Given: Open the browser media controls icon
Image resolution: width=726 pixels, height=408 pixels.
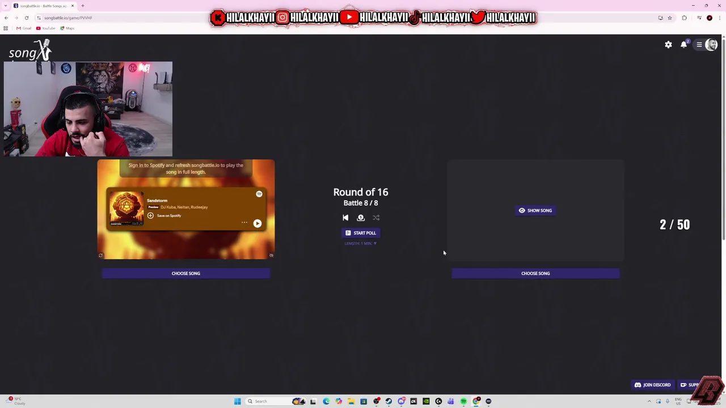Looking at the screenshot, I should pos(699,18).
